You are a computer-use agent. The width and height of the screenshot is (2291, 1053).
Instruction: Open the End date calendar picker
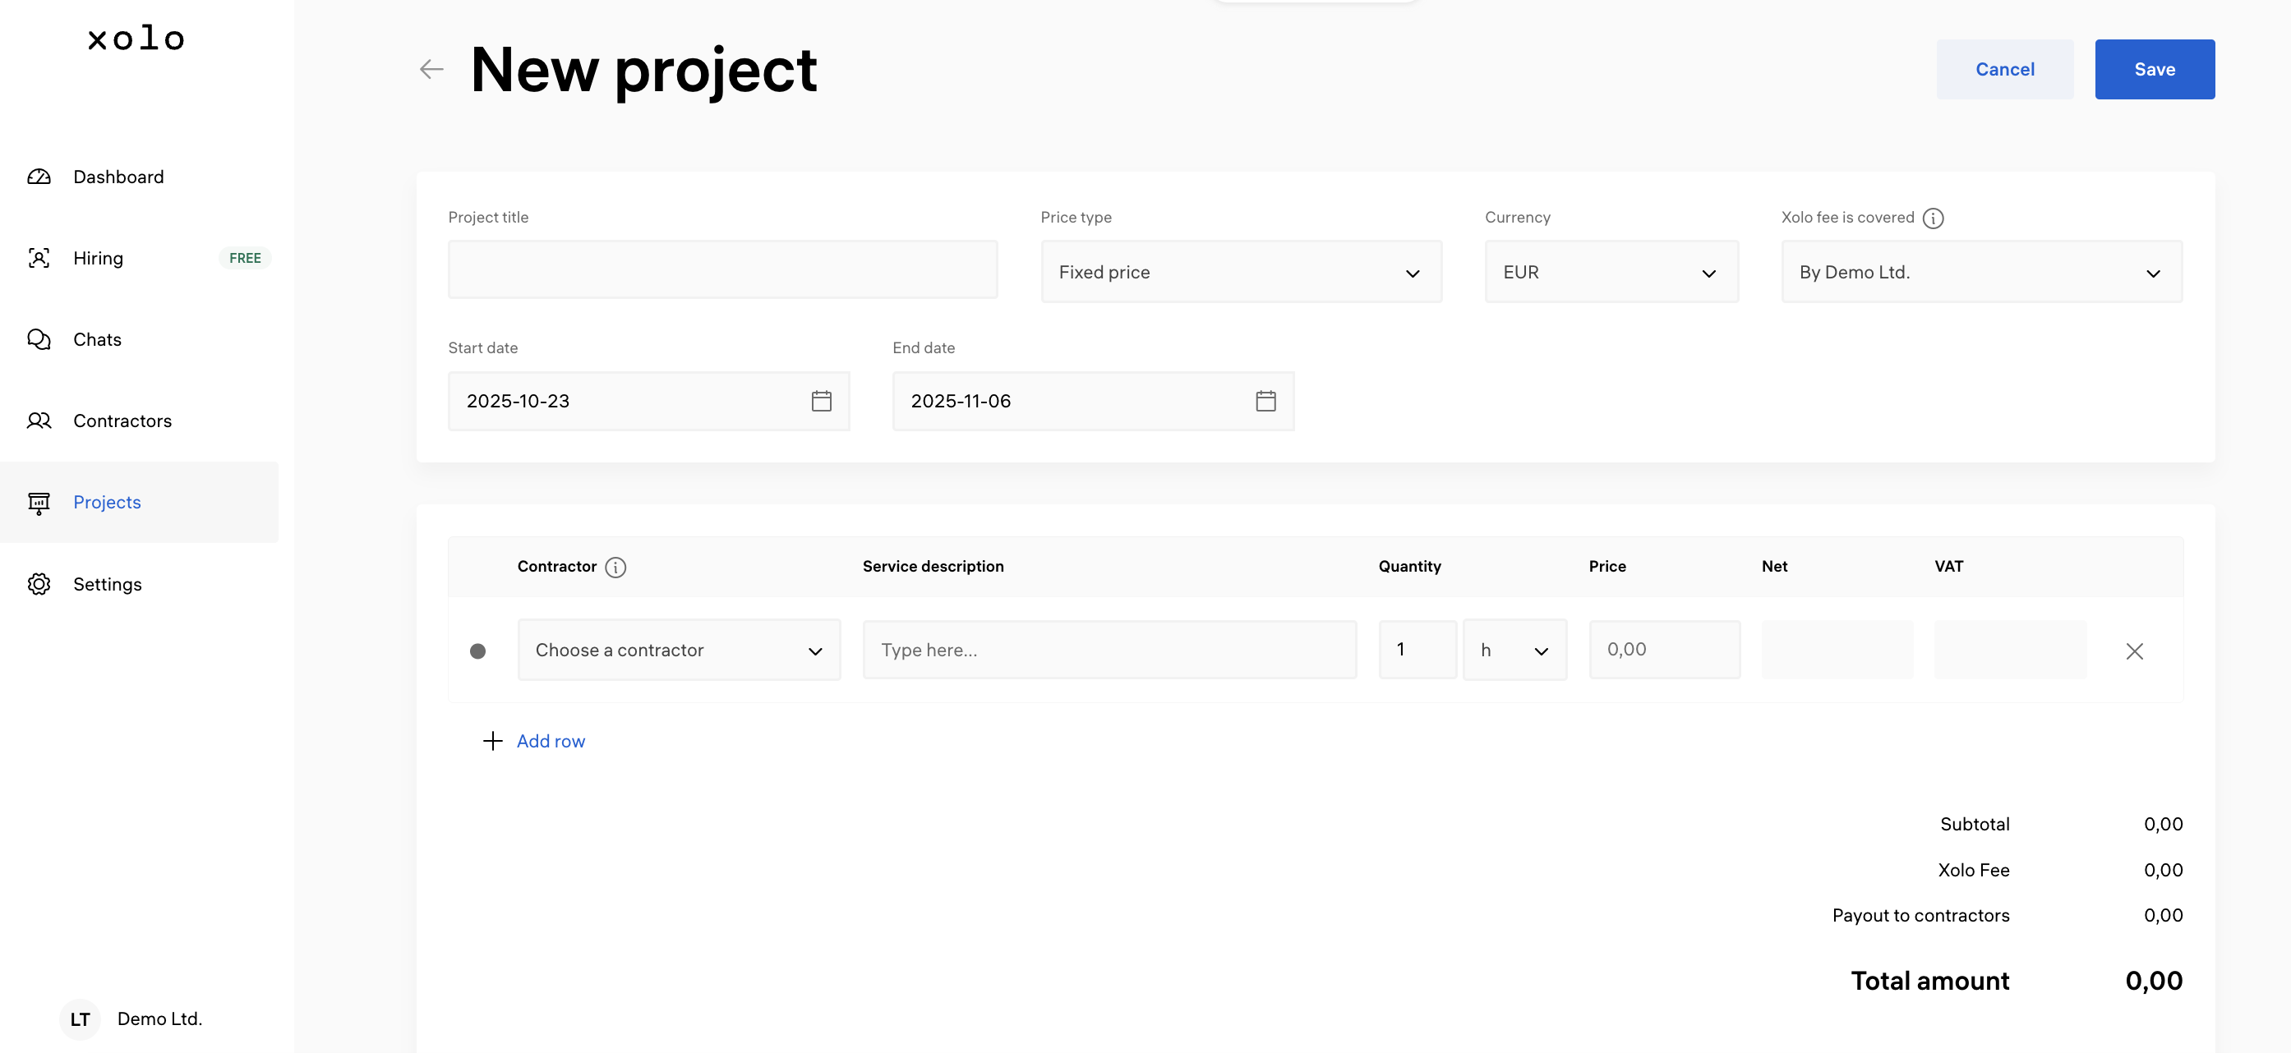(1265, 401)
